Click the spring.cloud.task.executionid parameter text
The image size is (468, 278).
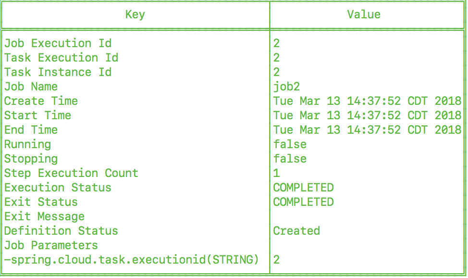[x=131, y=259]
